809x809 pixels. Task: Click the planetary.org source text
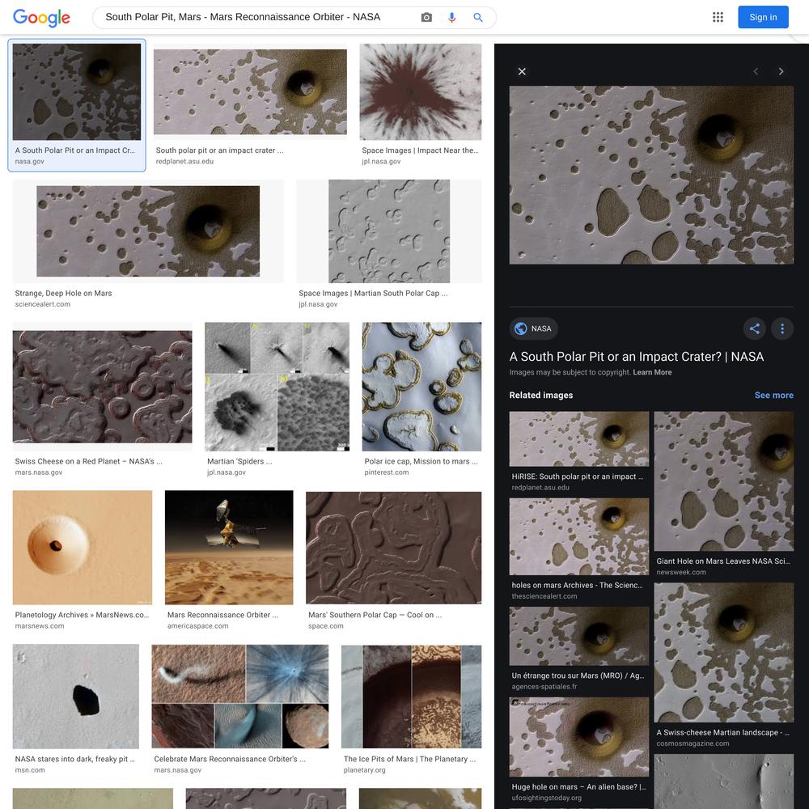pos(364,770)
